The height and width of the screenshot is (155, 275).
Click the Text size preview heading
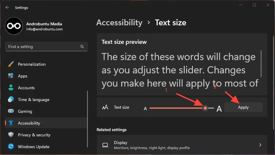point(124,42)
